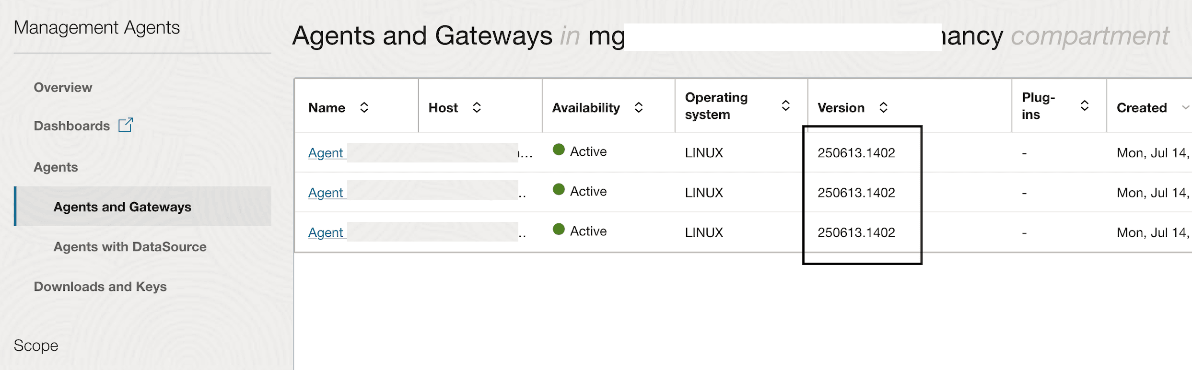Open Downloads and Keys page
The image size is (1192, 370).
point(100,286)
